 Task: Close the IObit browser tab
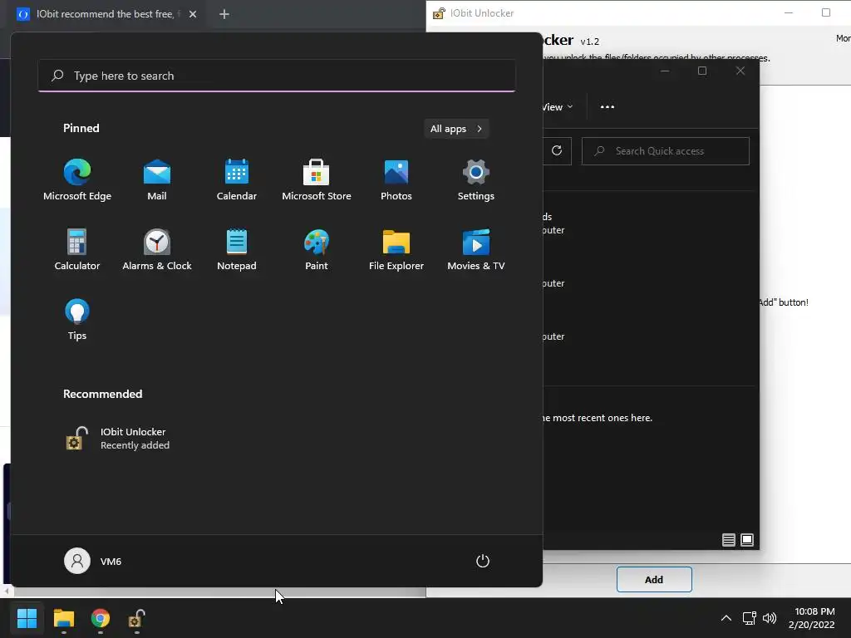coord(193,14)
